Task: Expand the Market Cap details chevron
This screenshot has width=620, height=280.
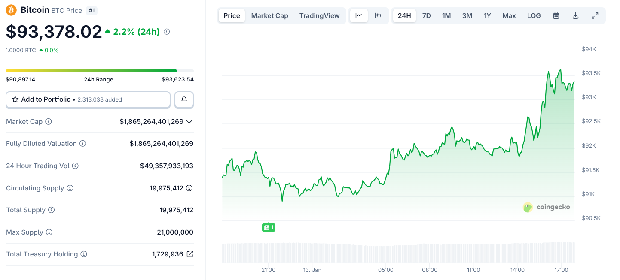Action: (189, 122)
